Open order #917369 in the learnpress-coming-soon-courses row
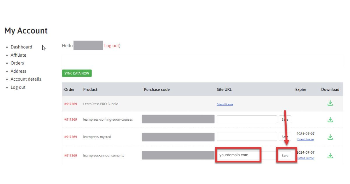 click(x=71, y=119)
